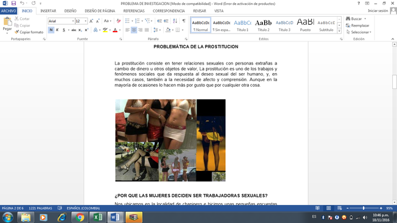This screenshot has width=397, height=223.
Task: Toggle italic K formatting
Action: coord(57,30)
